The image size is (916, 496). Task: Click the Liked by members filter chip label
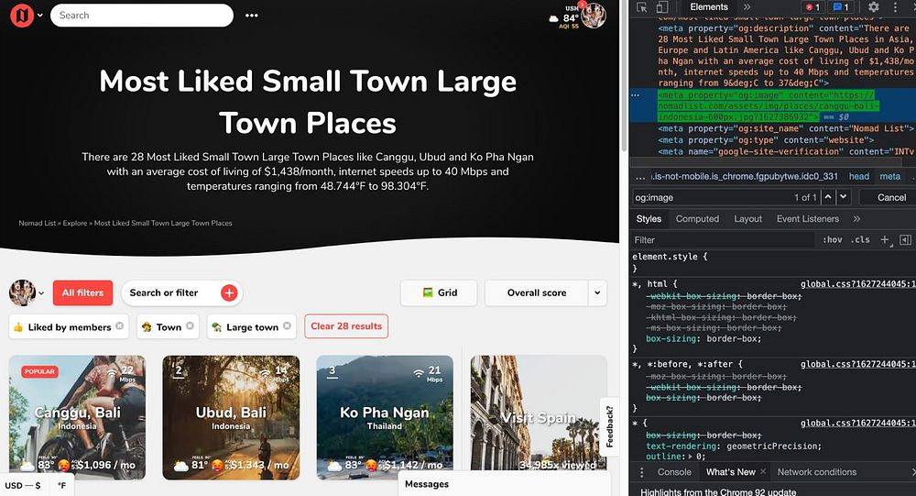tap(70, 327)
